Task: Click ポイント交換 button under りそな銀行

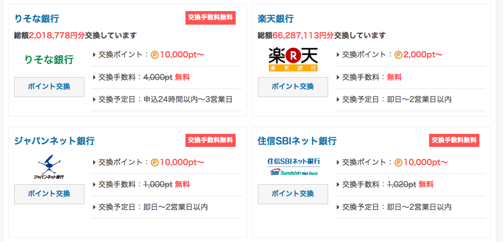Action: [49, 87]
